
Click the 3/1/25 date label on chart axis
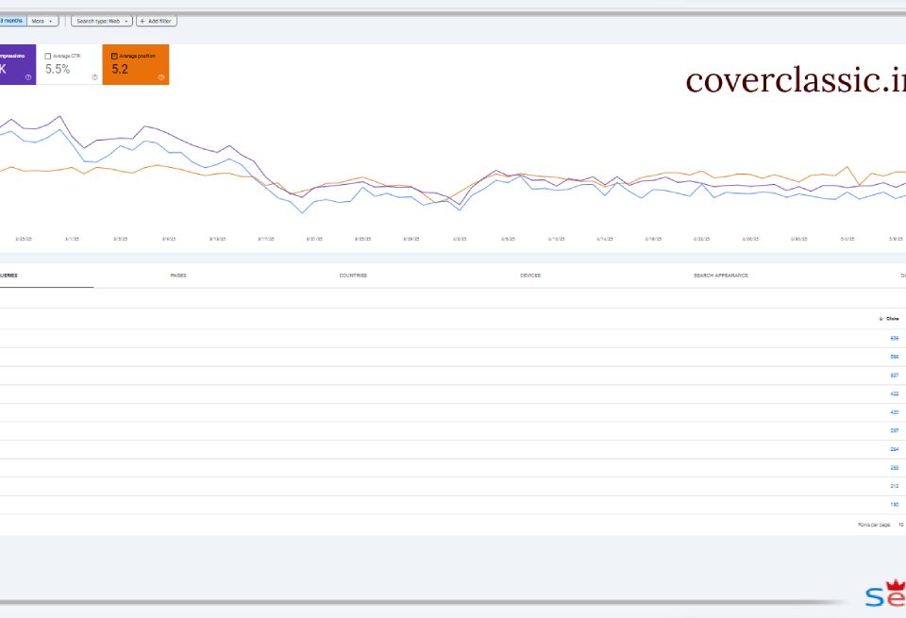click(x=72, y=239)
